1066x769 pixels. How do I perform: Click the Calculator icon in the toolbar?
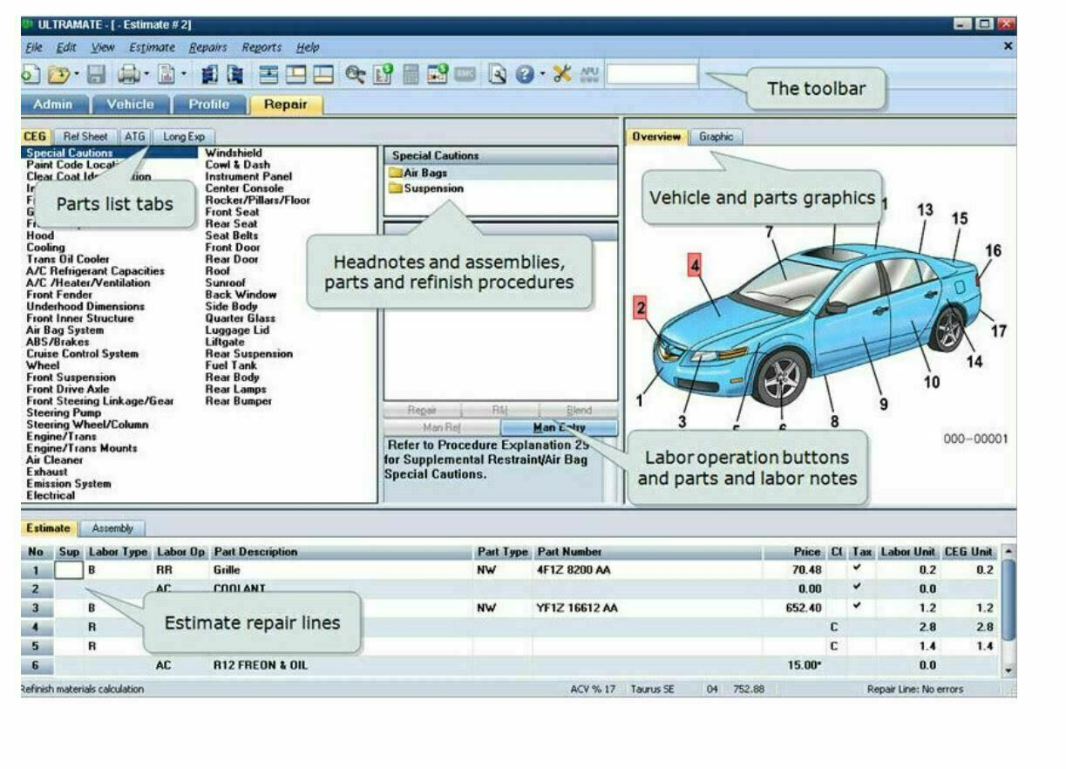[x=411, y=74]
